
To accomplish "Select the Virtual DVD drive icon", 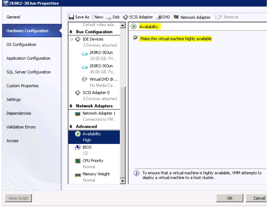I will 84,79.
